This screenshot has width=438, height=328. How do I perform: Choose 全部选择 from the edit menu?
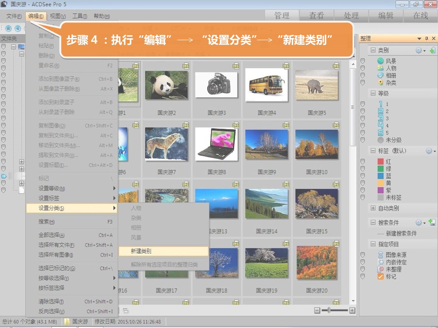[71, 235]
